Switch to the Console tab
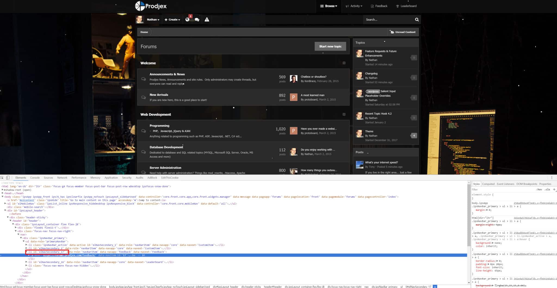 click(35, 178)
